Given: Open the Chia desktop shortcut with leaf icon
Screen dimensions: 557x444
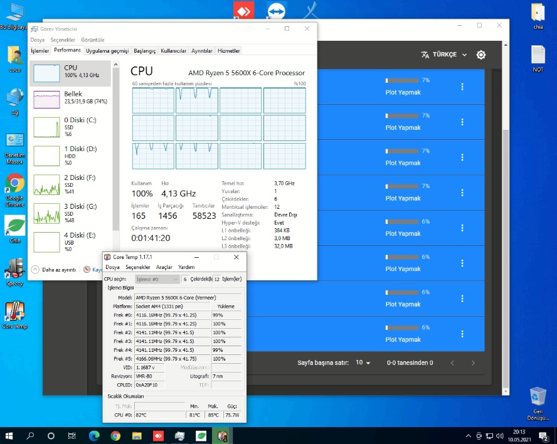Looking at the screenshot, I should [14, 229].
